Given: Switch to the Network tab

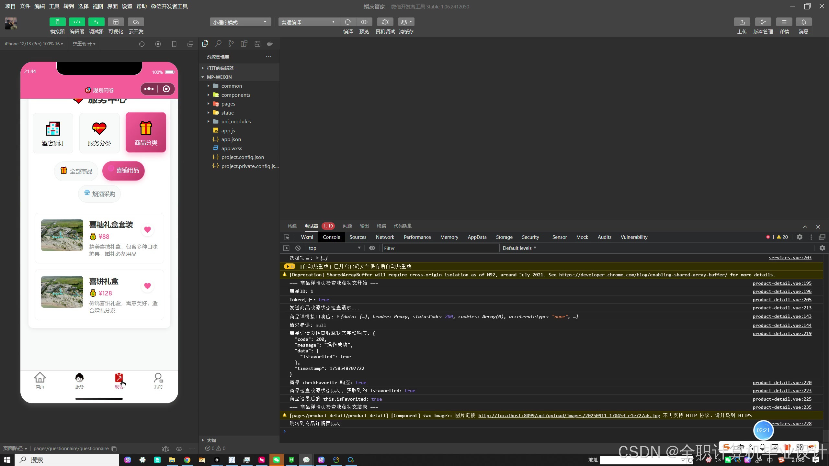Looking at the screenshot, I should (x=385, y=237).
